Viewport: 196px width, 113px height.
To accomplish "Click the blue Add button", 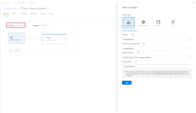I will coord(127,83).
